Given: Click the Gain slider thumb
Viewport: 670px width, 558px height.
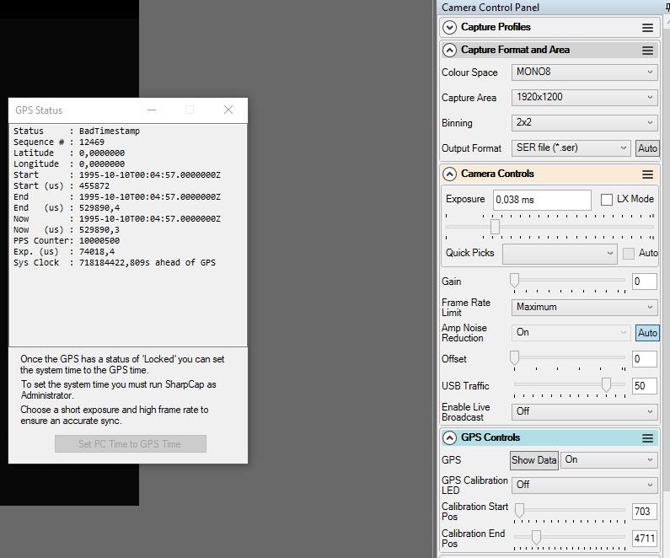Looking at the screenshot, I should click(514, 281).
